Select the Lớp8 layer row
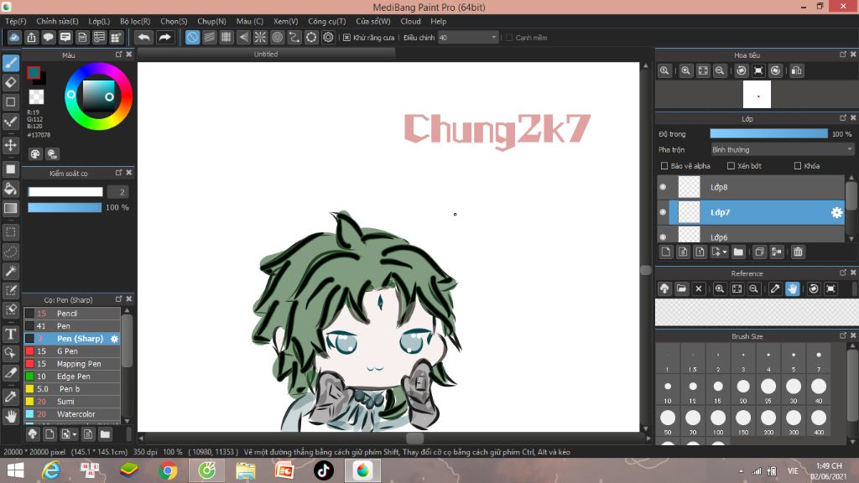The width and height of the screenshot is (859, 483). tap(756, 187)
